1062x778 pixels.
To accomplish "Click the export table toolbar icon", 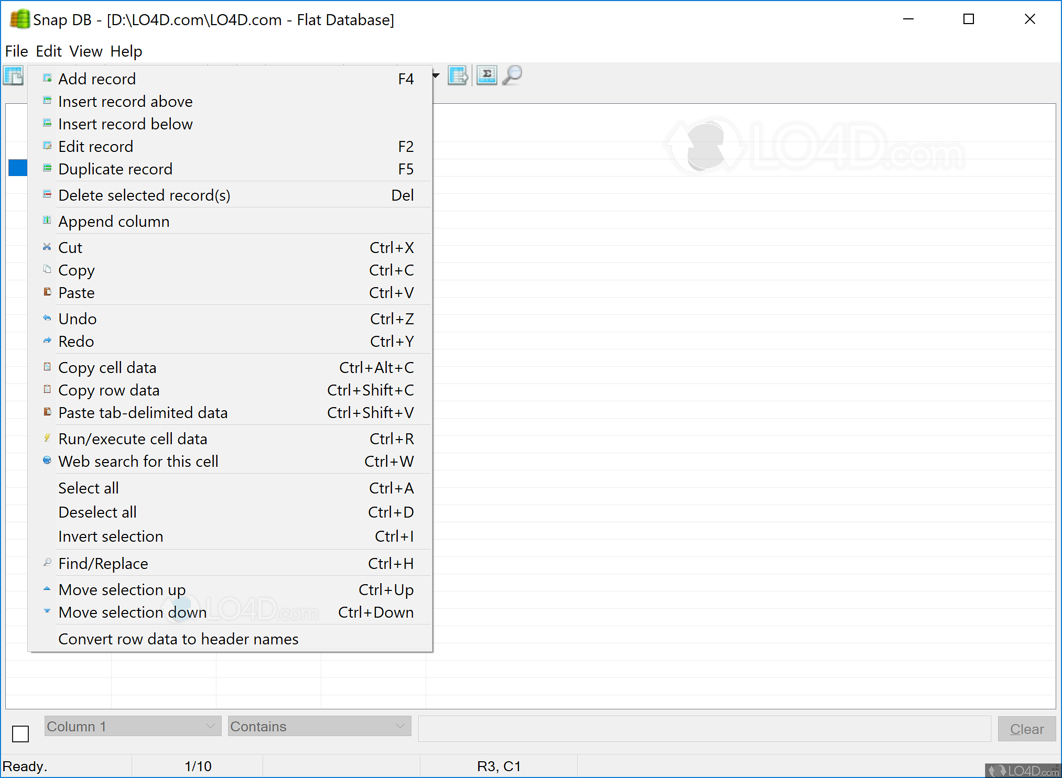I will click(458, 76).
